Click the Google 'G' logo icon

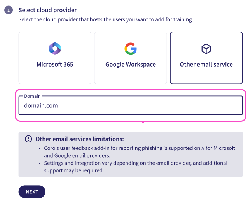coord(131,49)
